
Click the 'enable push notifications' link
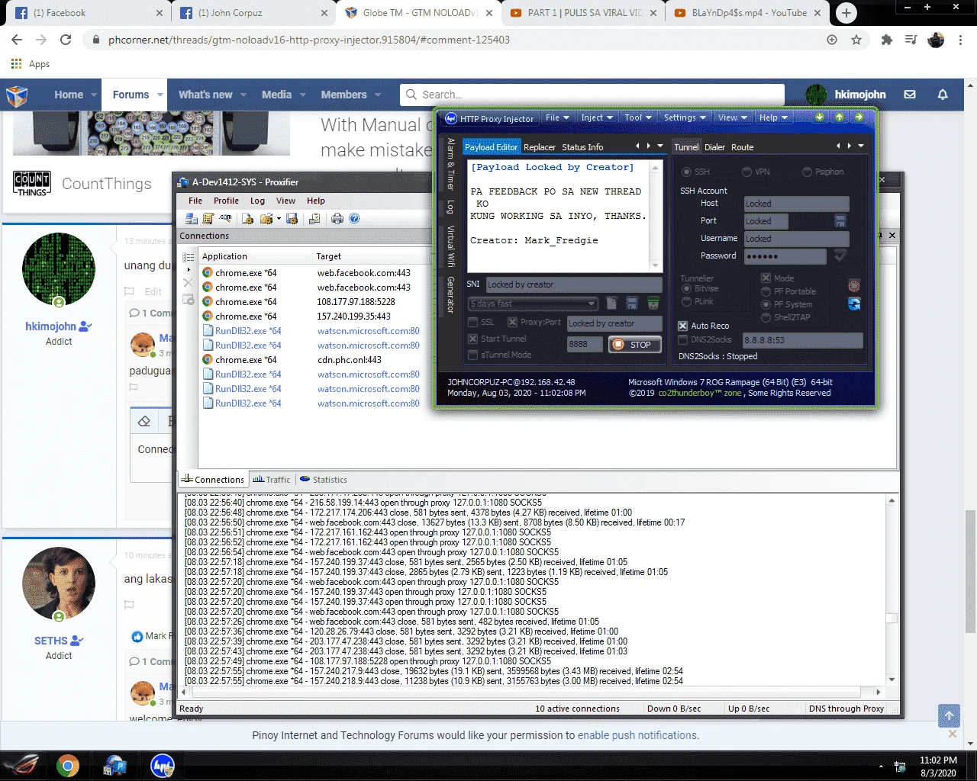tap(637, 736)
